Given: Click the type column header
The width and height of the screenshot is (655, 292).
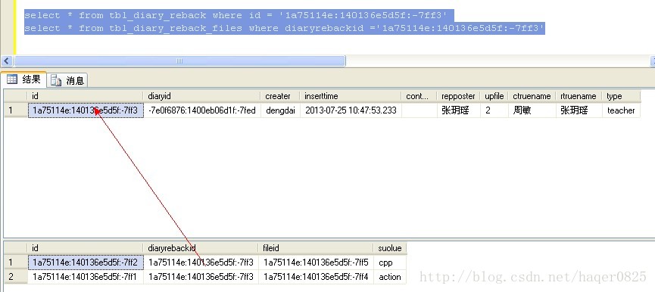Looking at the screenshot, I should click(x=621, y=96).
